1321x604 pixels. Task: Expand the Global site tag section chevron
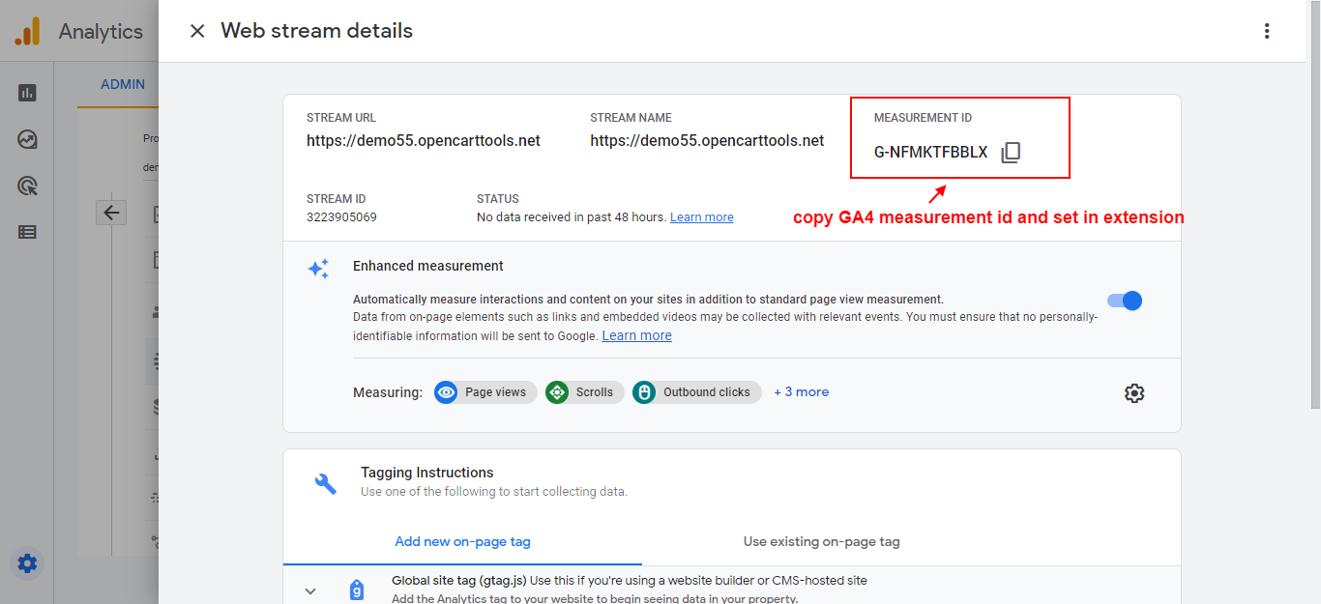tap(310, 590)
